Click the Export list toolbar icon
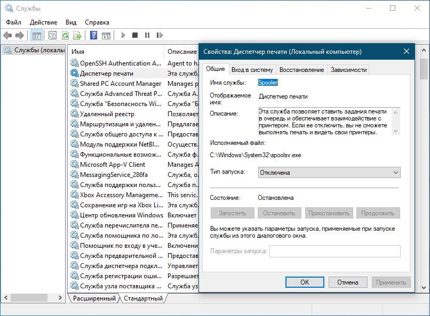430x316 pixels. 77,35
